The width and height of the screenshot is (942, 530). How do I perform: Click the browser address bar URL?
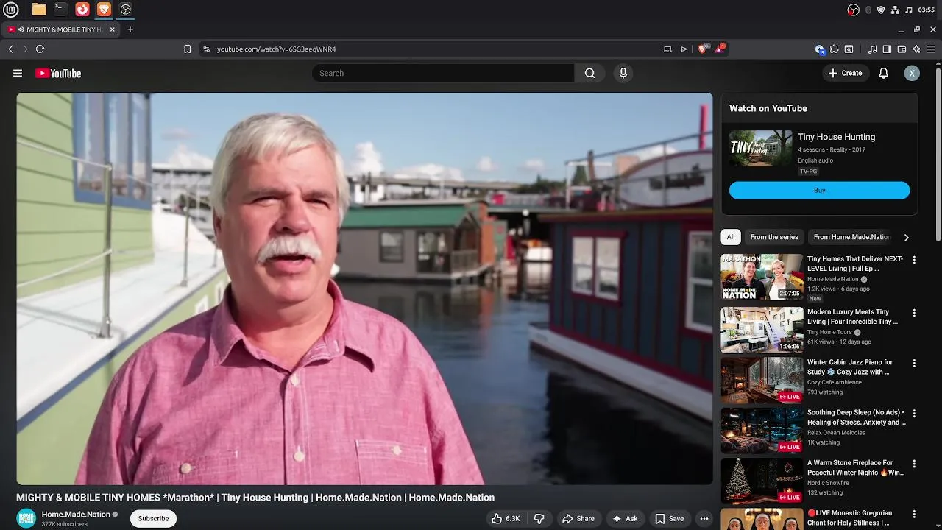pos(276,49)
